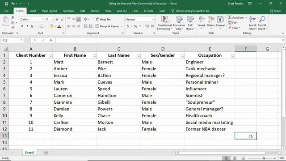Open the Occupation filter dropdown
This screenshot has width=286, height=161.
pos(233,56)
